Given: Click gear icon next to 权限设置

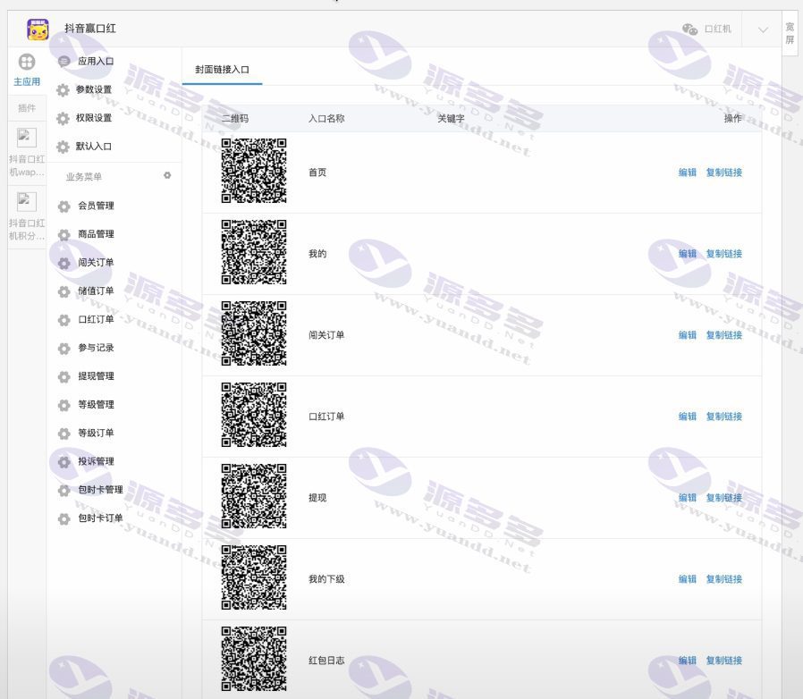Looking at the screenshot, I should pos(63,118).
